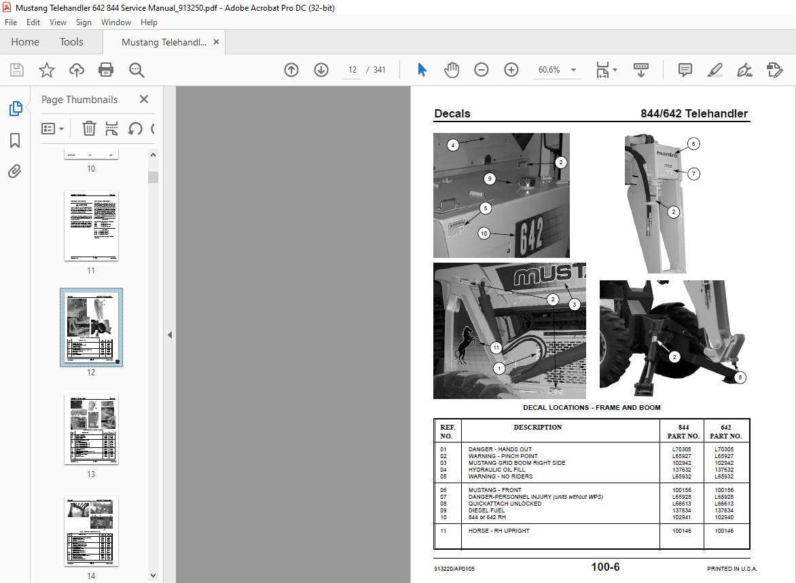Rotate page counterclockwise icon

click(134, 128)
